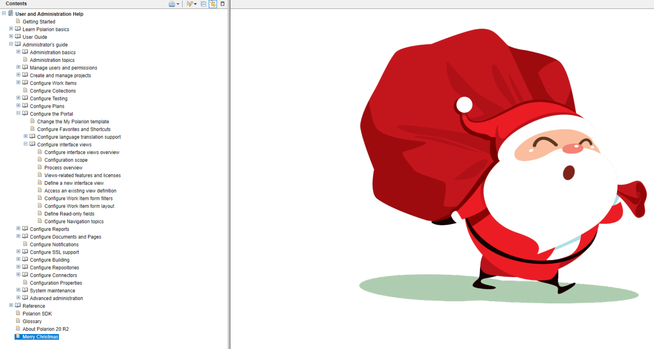Viewport: 654px width, 349px height.
Task: Click book icon next to Configure Reports
Action: pyautogui.click(x=25, y=229)
